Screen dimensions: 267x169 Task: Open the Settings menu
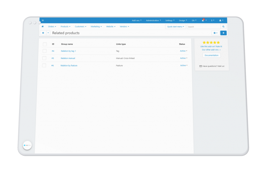170,21
